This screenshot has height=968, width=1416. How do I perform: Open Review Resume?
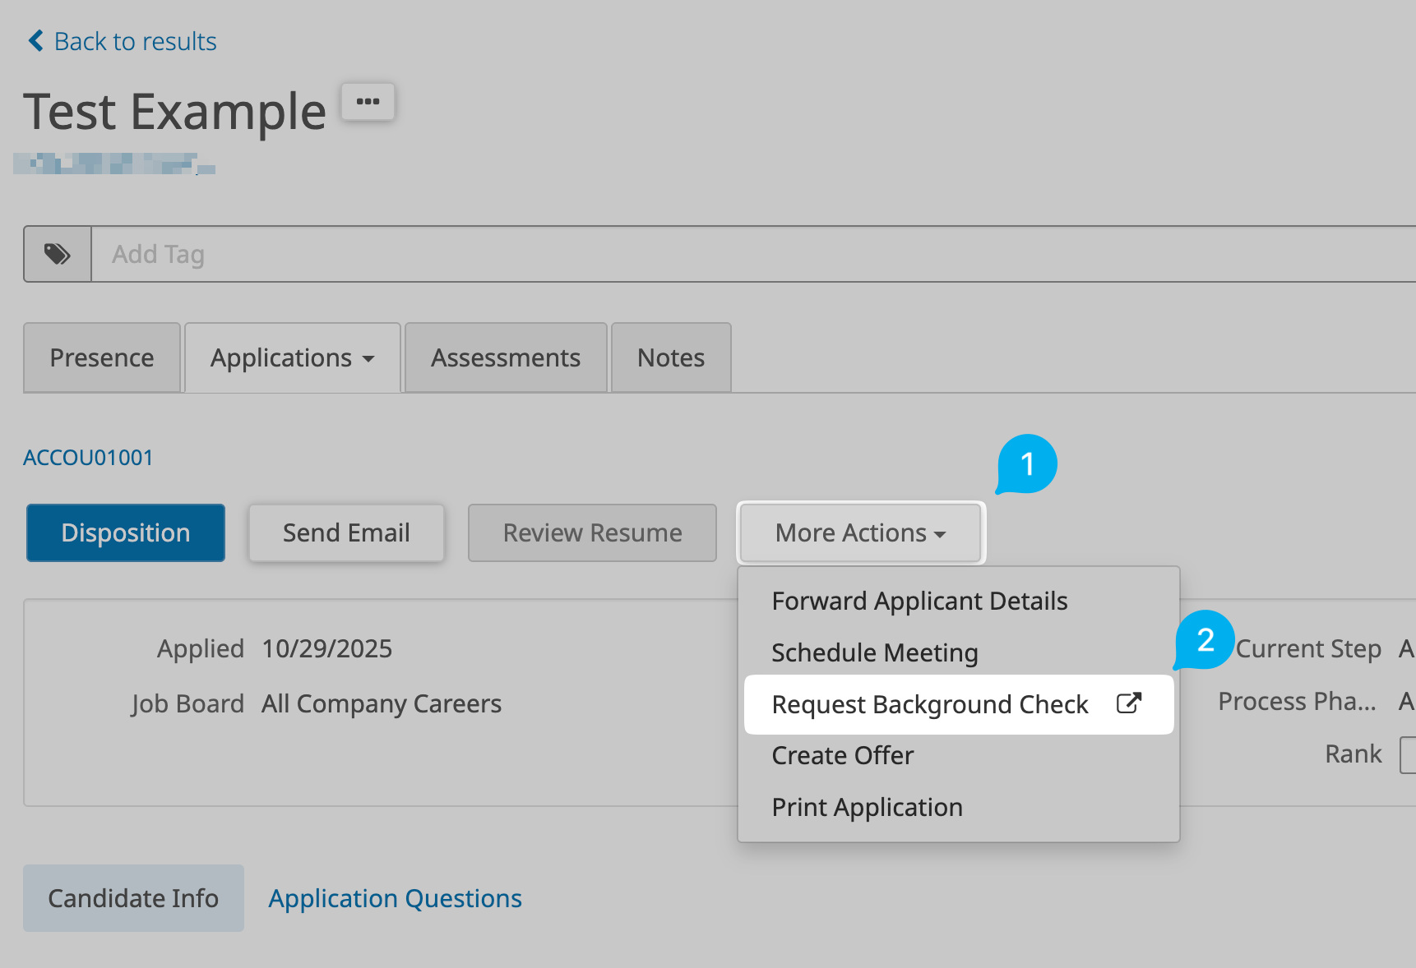tap(592, 533)
